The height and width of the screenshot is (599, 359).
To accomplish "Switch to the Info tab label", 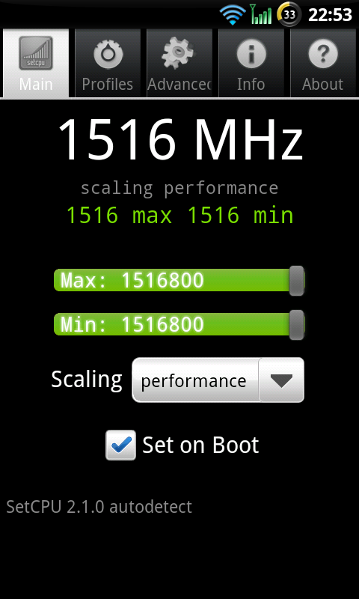I will pyautogui.click(x=251, y=84).
